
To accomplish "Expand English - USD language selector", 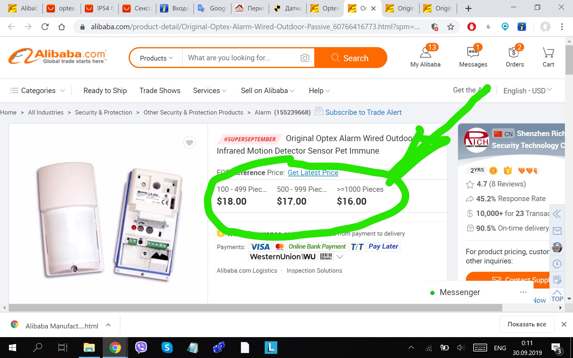I will click(x=528, y=90).
